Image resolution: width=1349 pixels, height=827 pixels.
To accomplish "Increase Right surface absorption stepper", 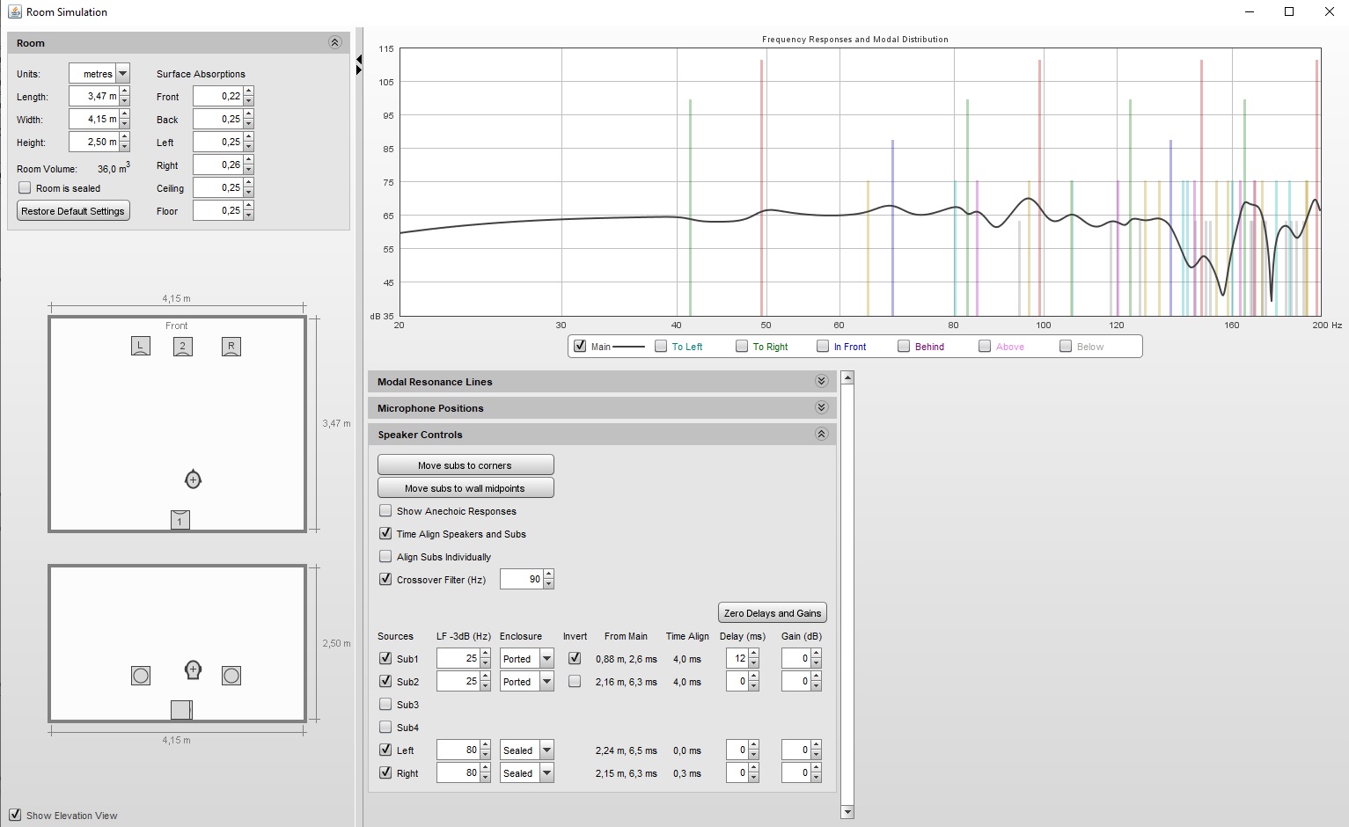I will pyautogui.click(x=249, y=160).
